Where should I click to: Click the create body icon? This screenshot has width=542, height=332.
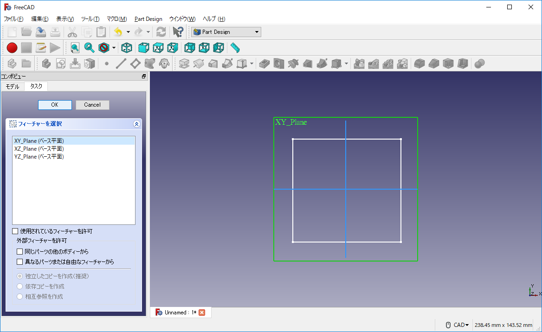tap(46, 64)
